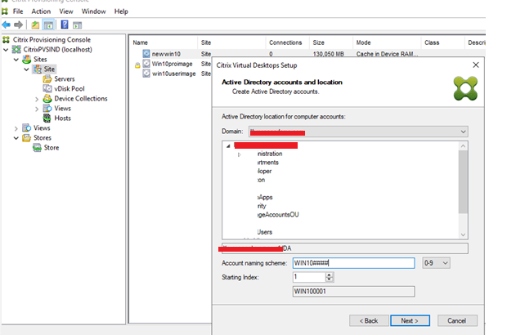Open the Window menu
Viewport: 507px width, 335px height.
click(93, 11)
